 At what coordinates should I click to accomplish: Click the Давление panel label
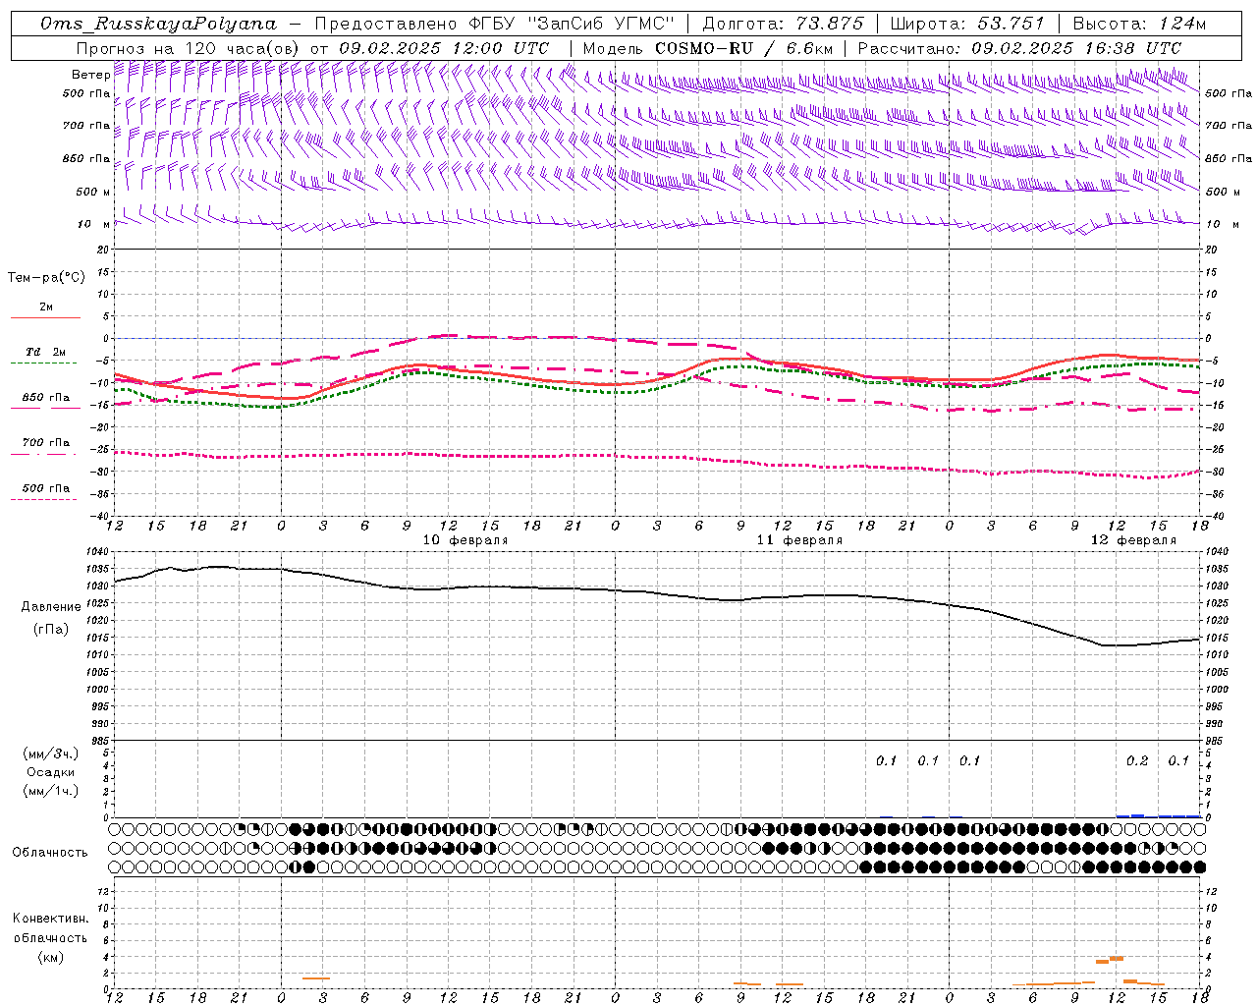(x=51, y=607)
